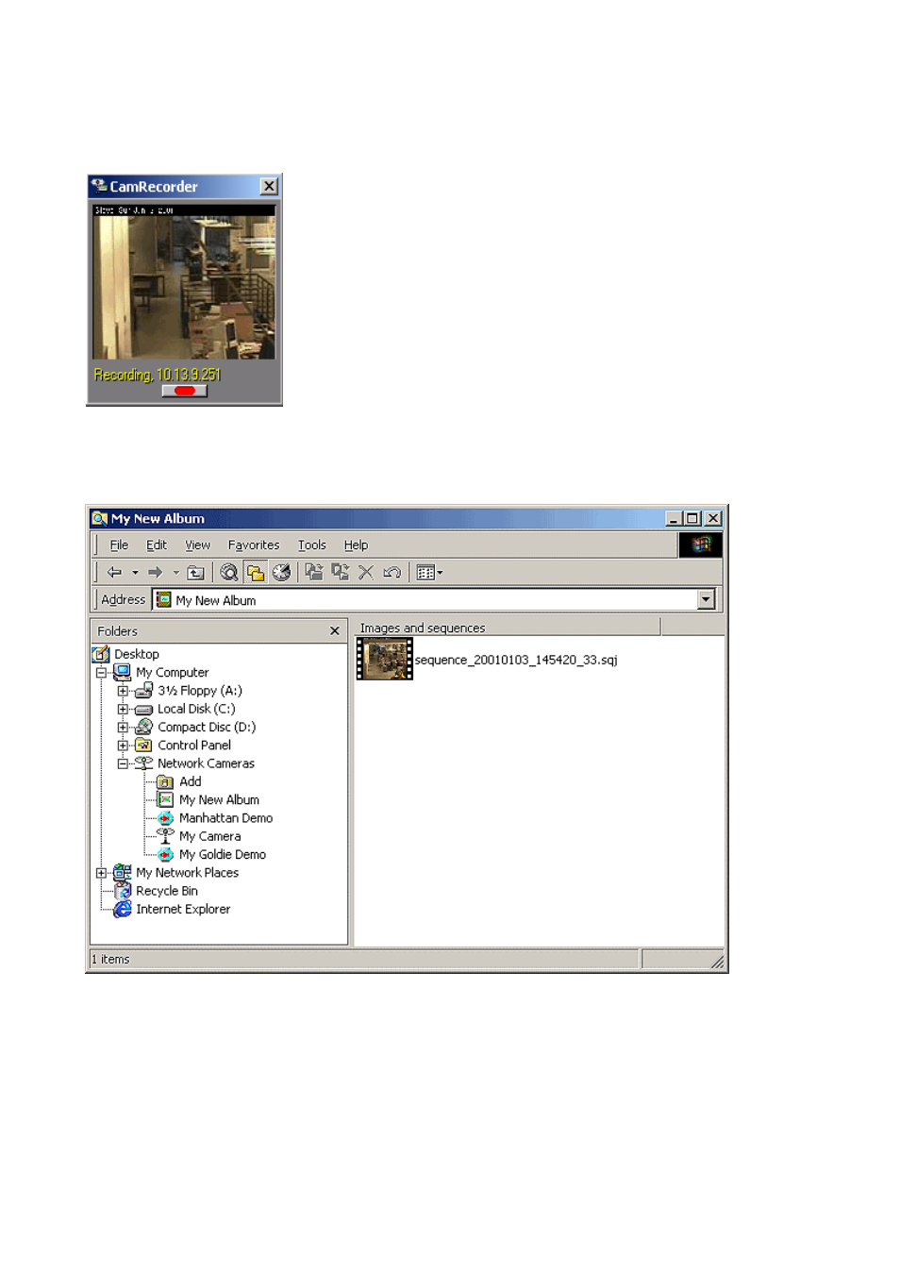Select Internet Explorer in the tree
This screenshot has height=1274, width=900.
point(183,910)
